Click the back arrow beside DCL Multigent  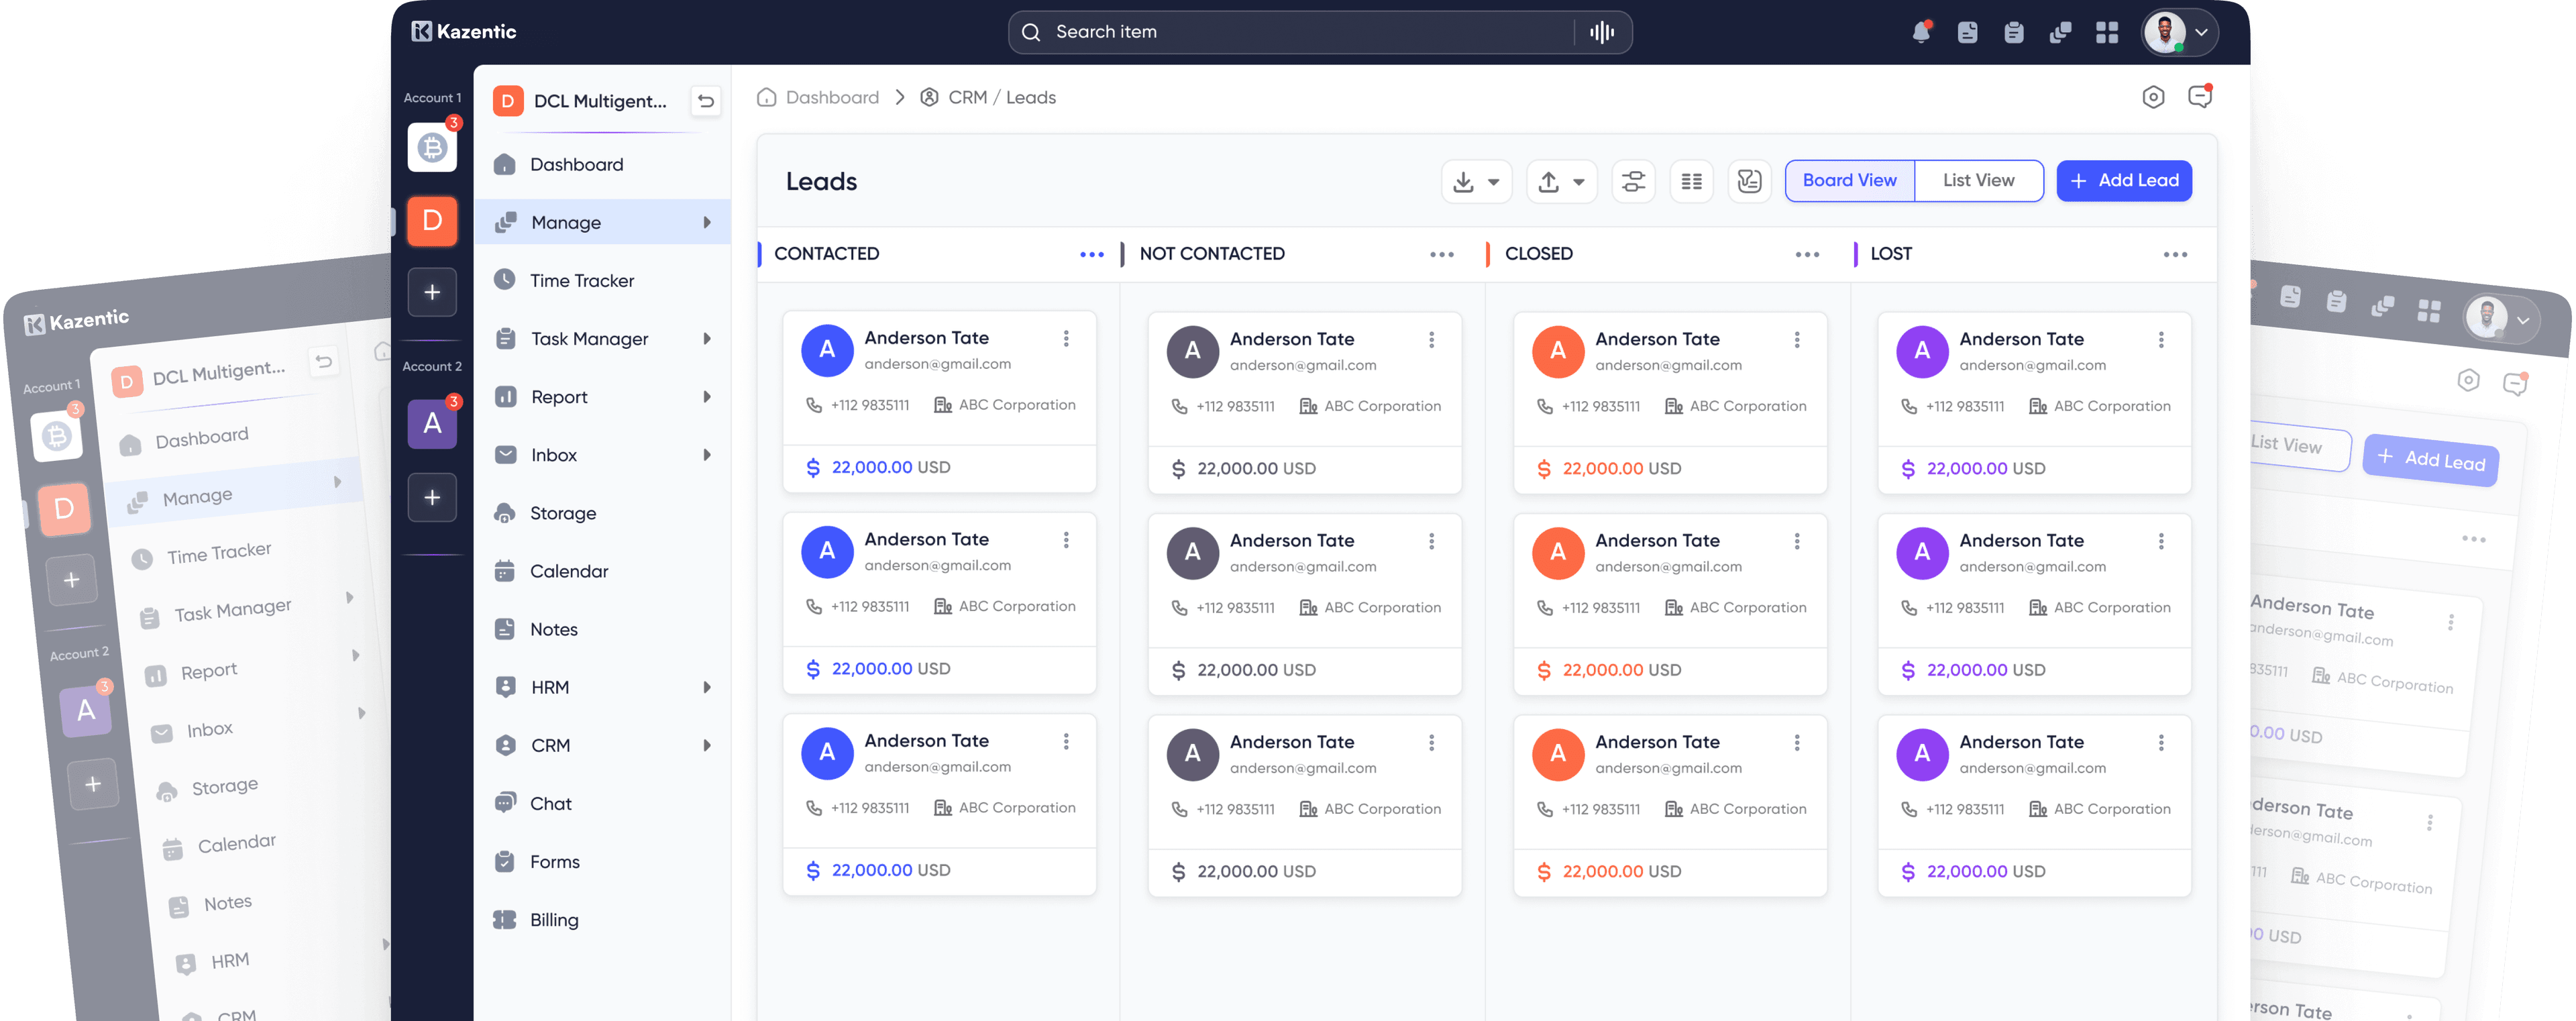pos(705,101)
